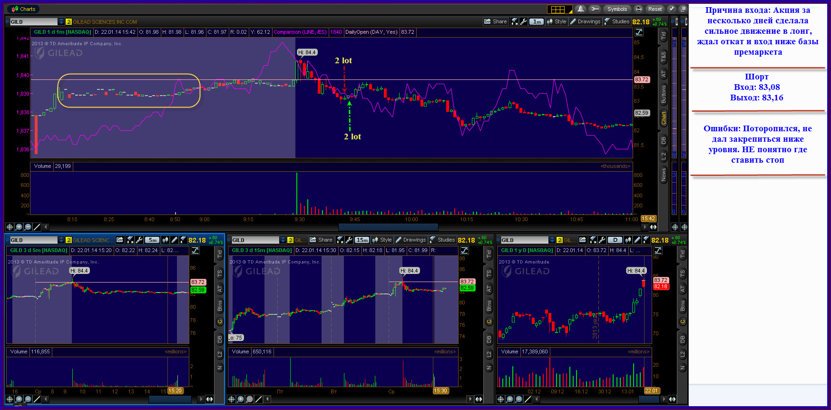This screenshot has width=831, height=410.
Task: Expand the symbol dropdown on the daily chart
Action: point(552,240)
